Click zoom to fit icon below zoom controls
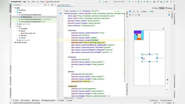Viewport: 185px width, 104px height. point(167,93)
